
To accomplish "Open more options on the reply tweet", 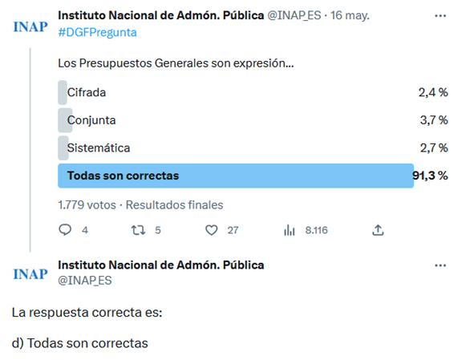I will [440, 265].
